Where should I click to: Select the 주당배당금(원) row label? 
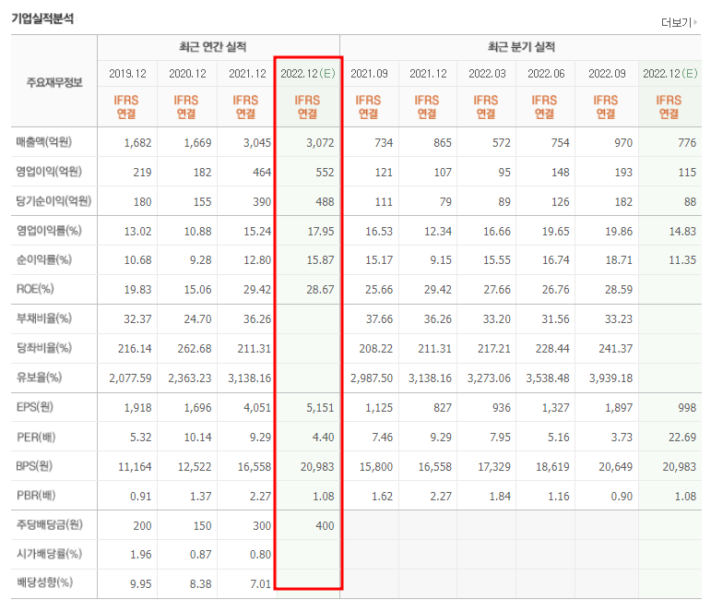click(50, 525)
